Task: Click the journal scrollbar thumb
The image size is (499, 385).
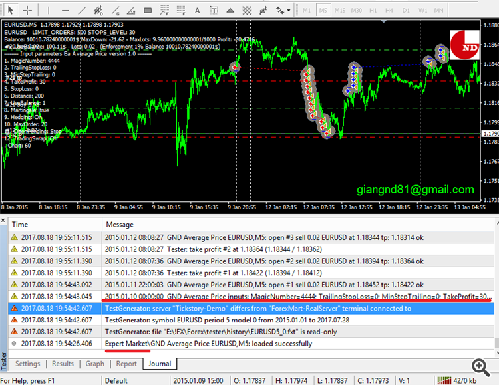Action: click(x=497, y=343)
